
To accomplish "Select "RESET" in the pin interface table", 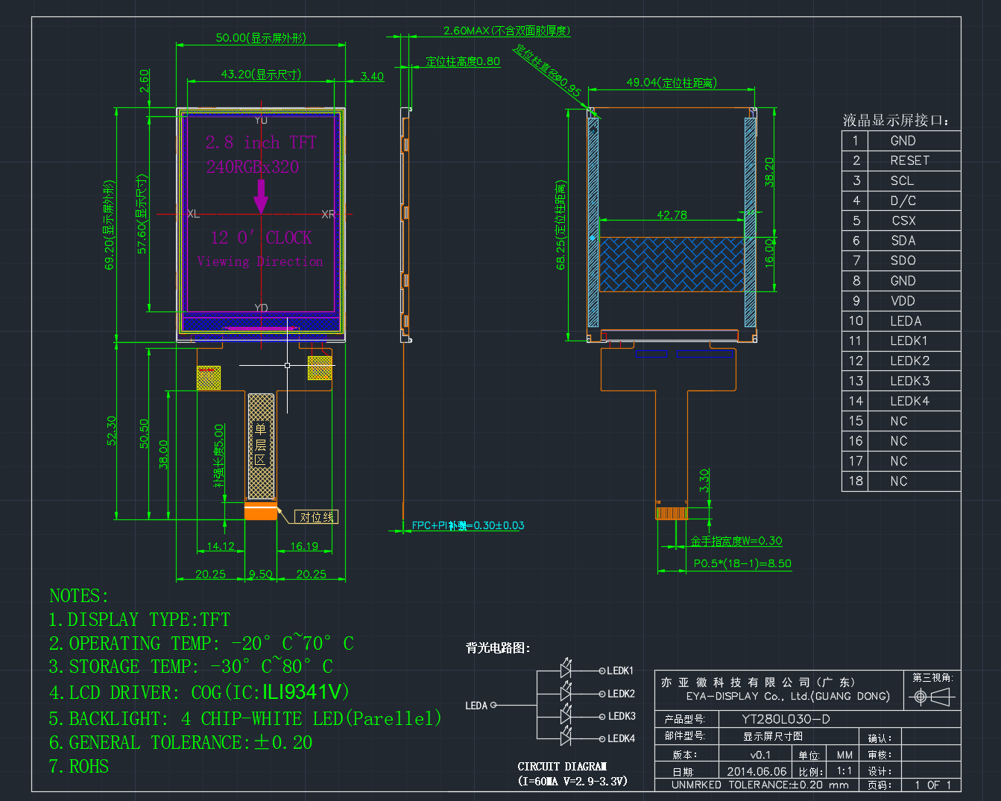I will tap(910, 161).
